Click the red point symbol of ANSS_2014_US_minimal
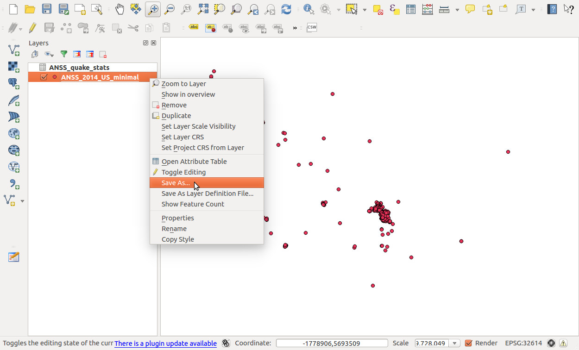579x350 pixels. (x=55, y=77)
